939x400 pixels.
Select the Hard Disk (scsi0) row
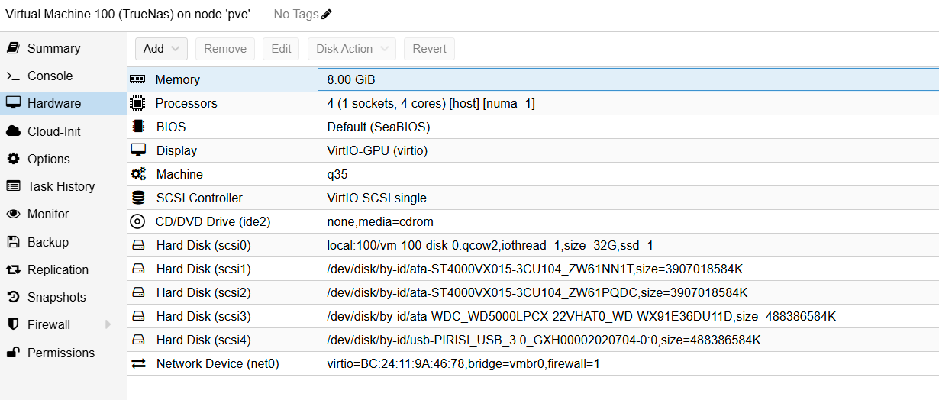[x=203, y=245]
